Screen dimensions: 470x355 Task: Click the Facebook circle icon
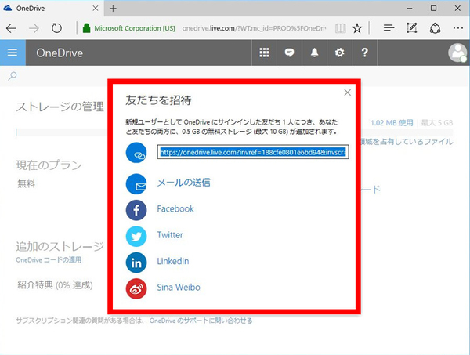click(136, 210)
